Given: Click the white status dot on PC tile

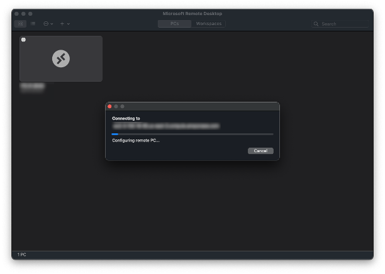Looking at the screenshot, I should coord(23,40).
